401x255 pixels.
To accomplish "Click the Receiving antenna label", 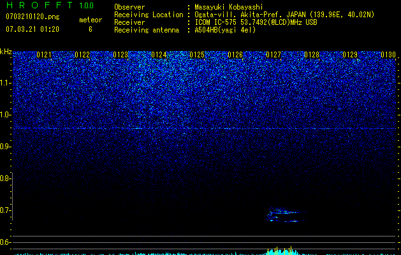I will click(147, 30).
